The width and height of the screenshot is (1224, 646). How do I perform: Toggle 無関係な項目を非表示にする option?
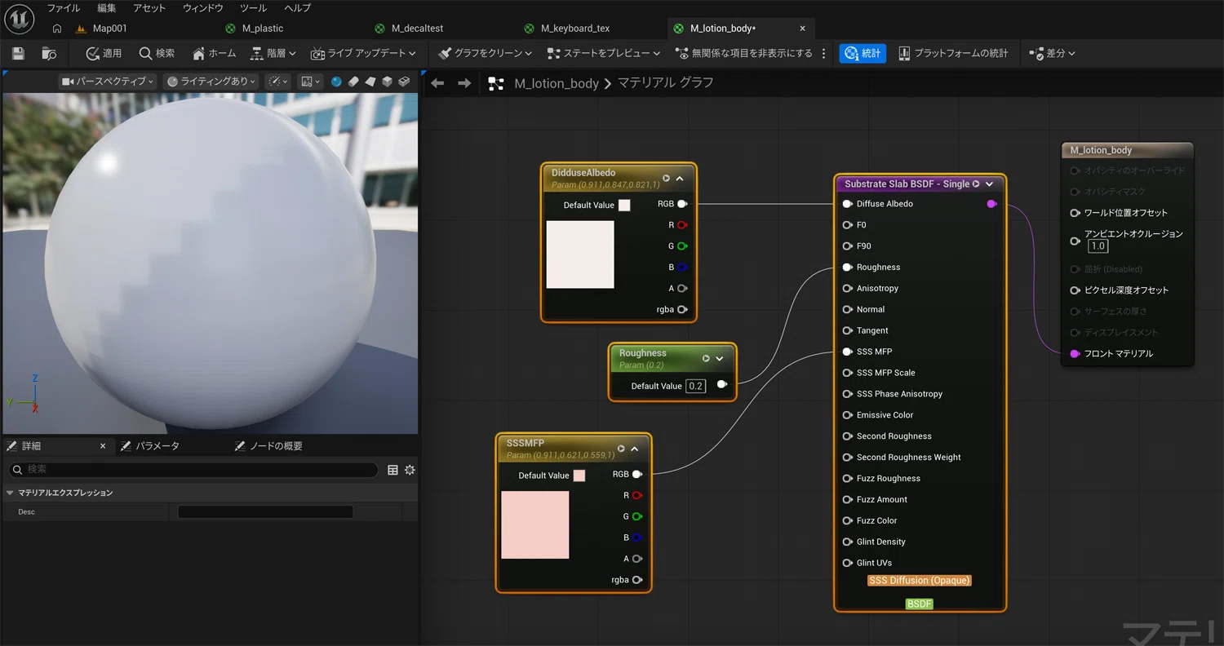coord(744,53)
